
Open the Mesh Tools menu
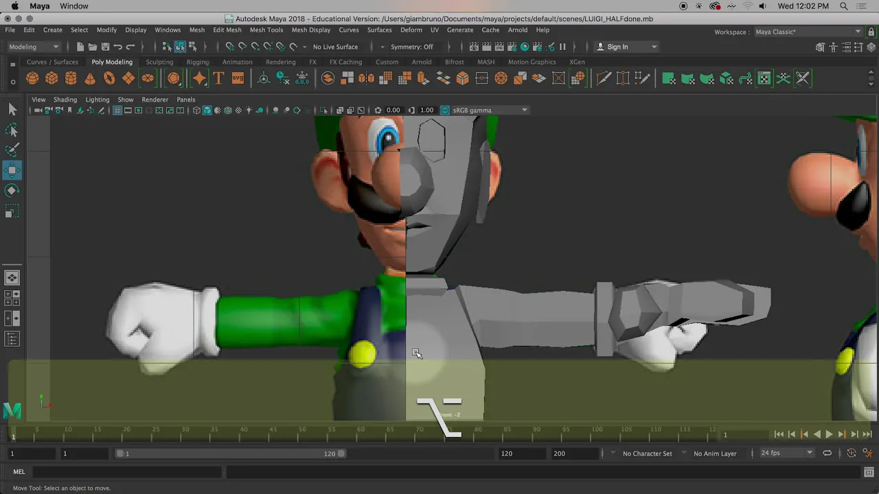pyautogui.click(x=266, y=30)
